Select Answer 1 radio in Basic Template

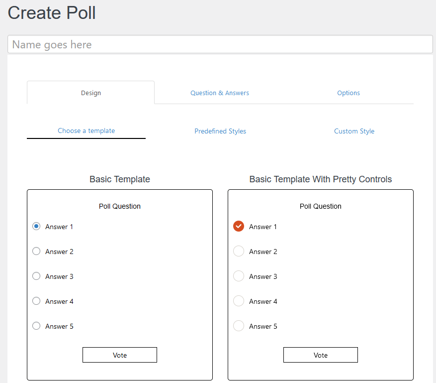pyautogui.click(x=36, y=226)
